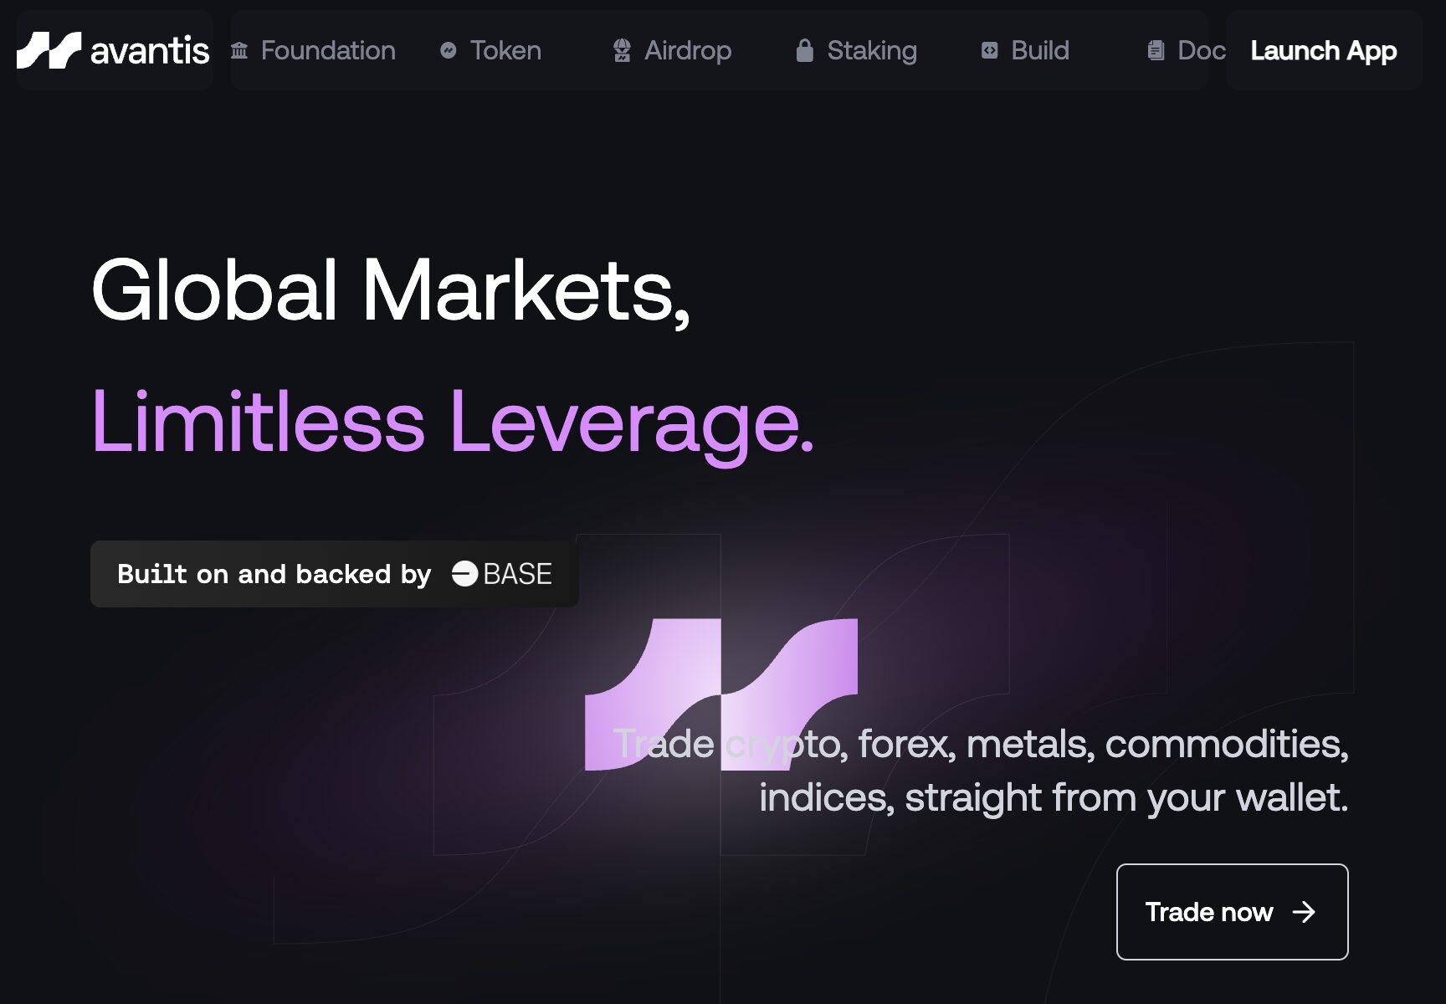Click the avantis wordmark text
Screen dimensions: 1446x1004
(150, 51)
